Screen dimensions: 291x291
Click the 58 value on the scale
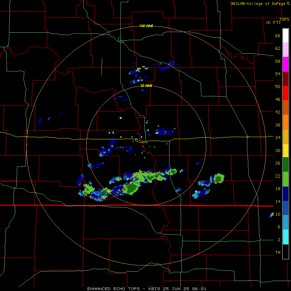coord(278,61)
